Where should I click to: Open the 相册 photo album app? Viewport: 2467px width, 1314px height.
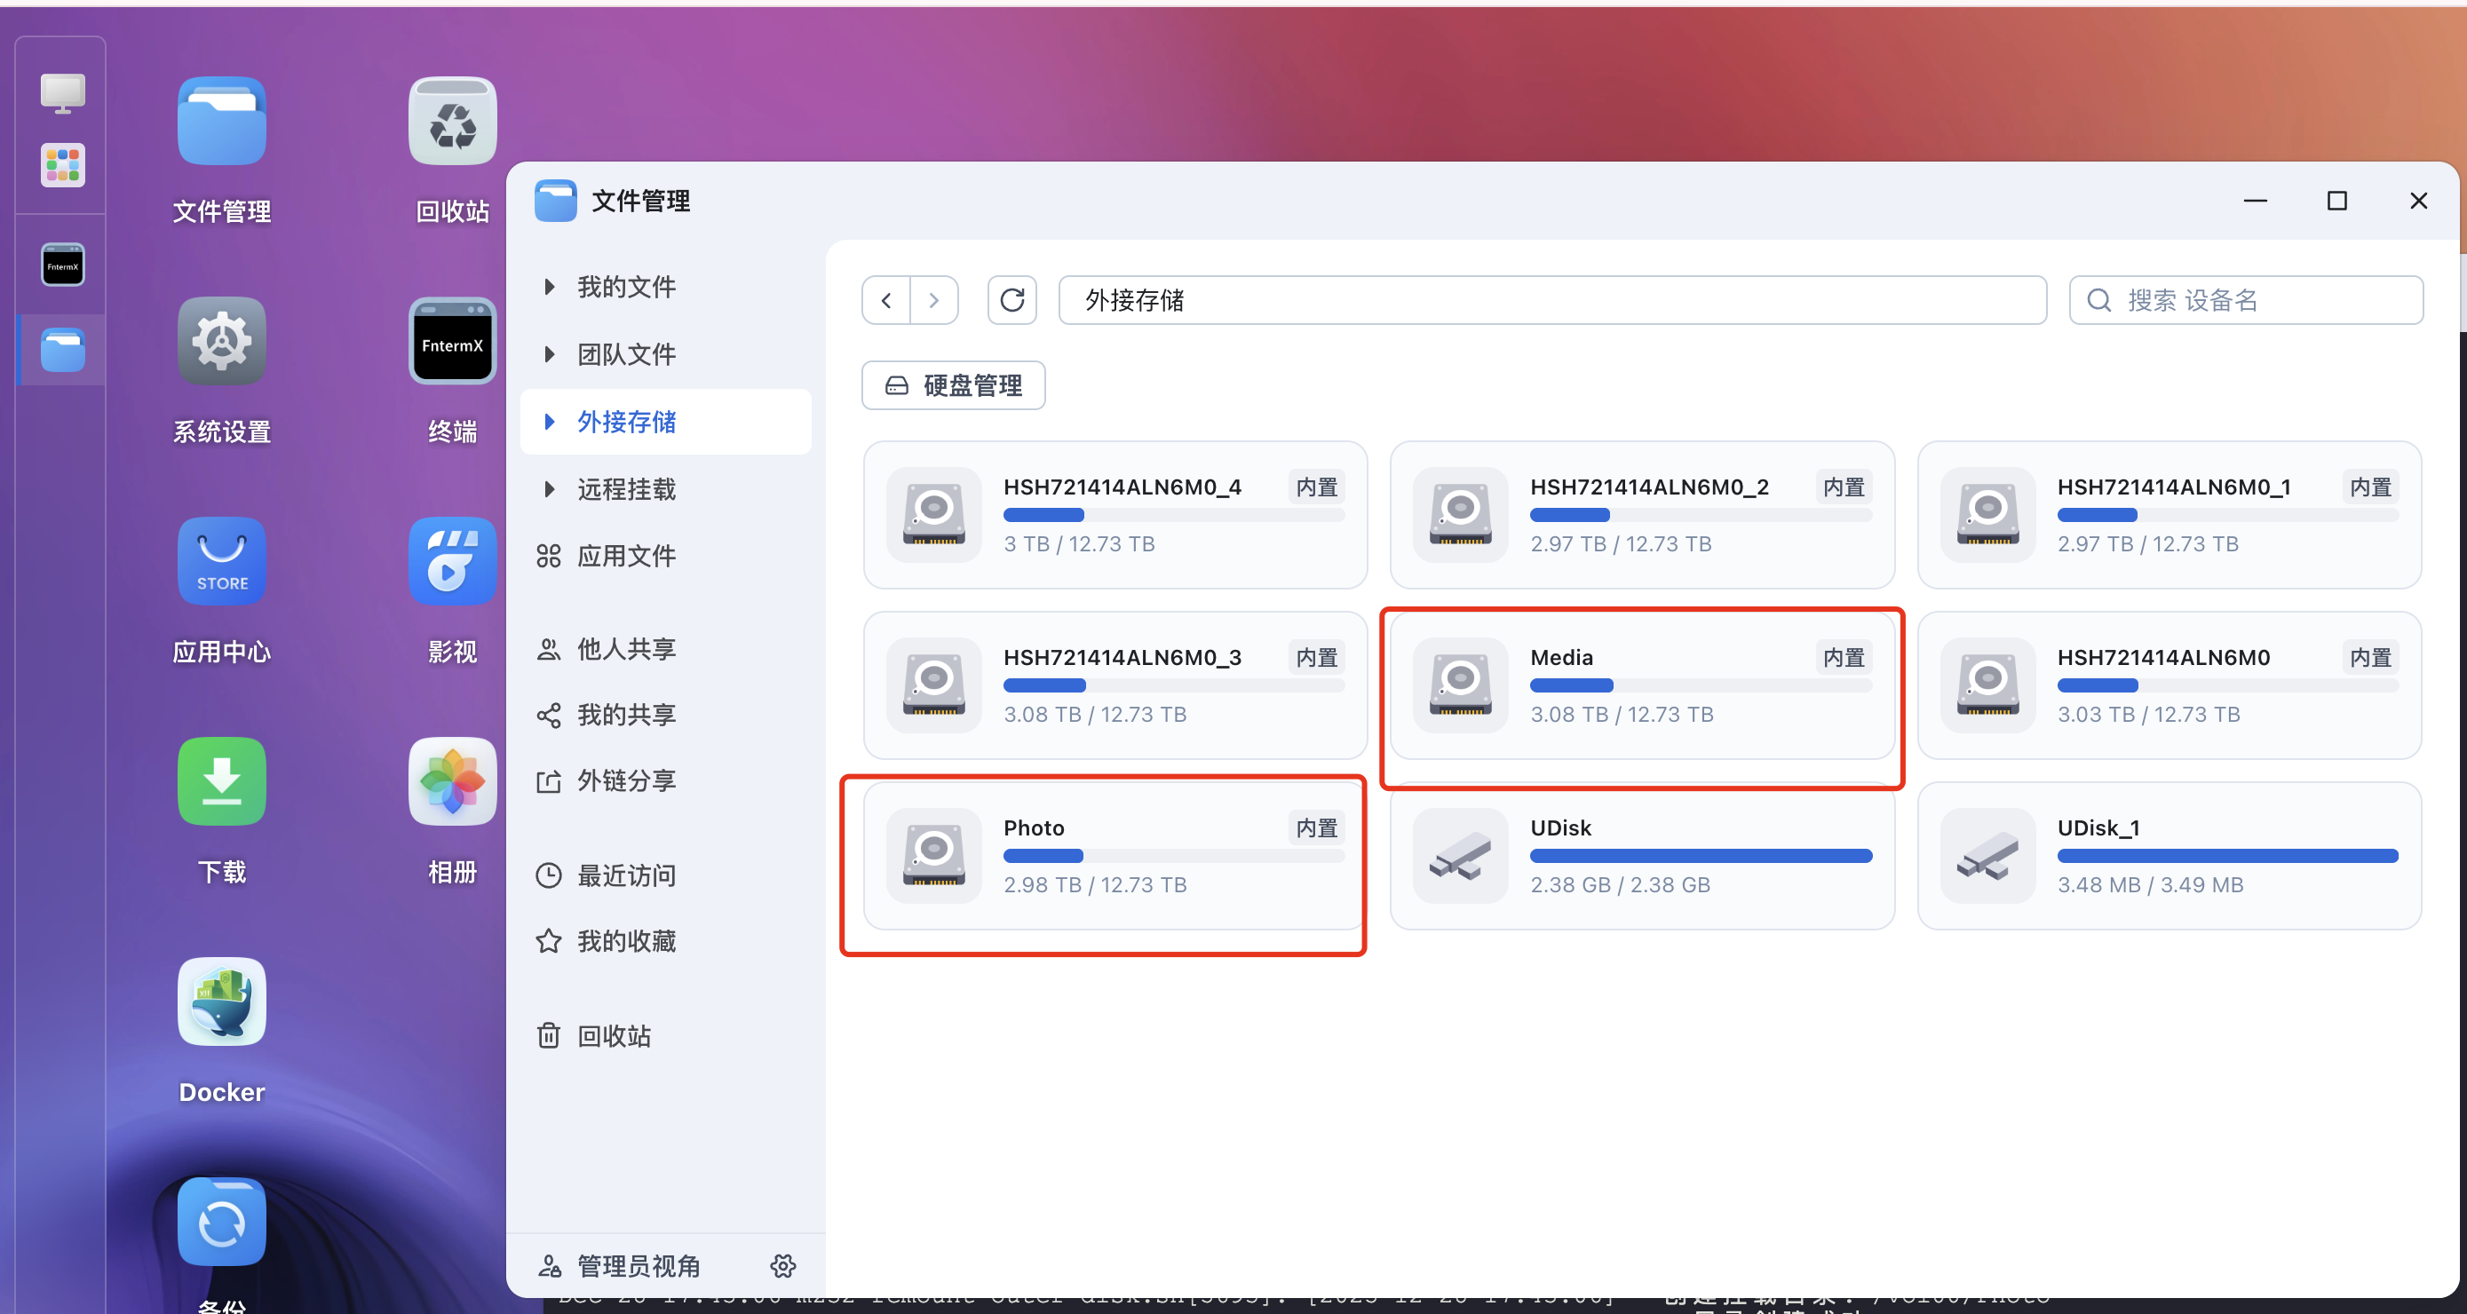pyautogui.click(x=452, y=781)
